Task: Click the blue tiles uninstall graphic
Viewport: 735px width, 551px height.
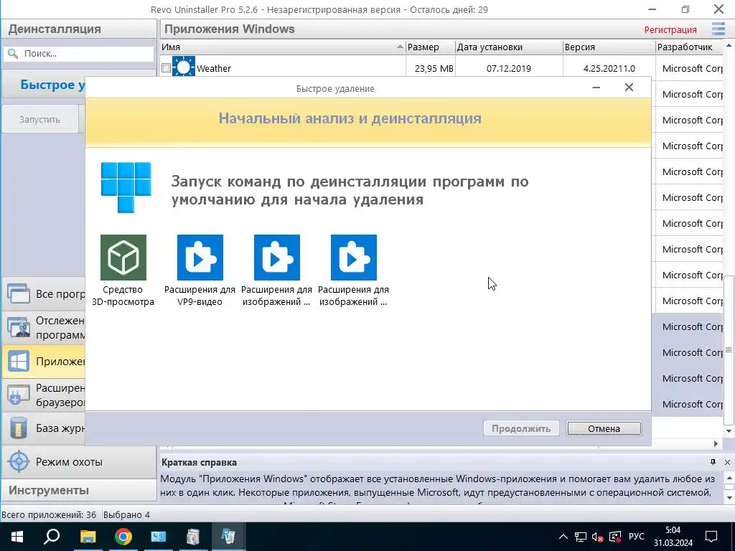Action: [x=126, y=187]
